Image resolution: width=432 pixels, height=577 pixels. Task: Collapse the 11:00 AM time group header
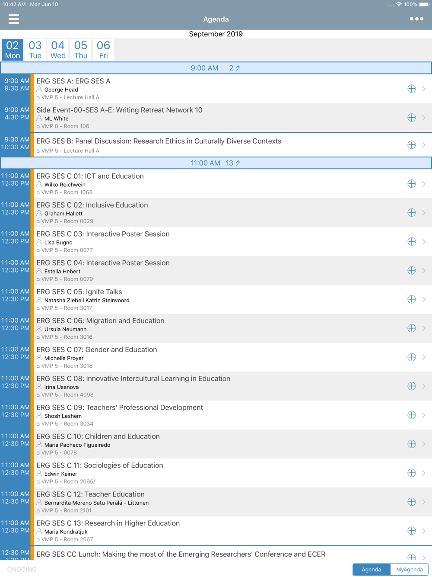216,163
